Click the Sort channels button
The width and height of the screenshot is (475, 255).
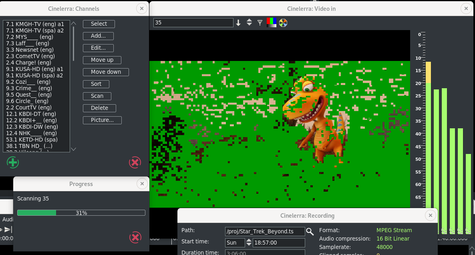pyautogui.click(x=96, y=84)
